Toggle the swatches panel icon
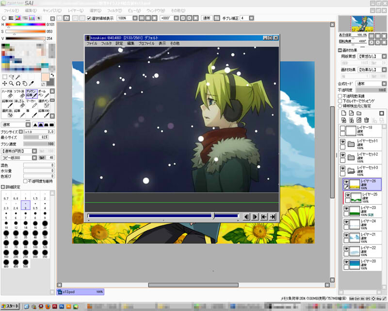 [x=32, y=18]
